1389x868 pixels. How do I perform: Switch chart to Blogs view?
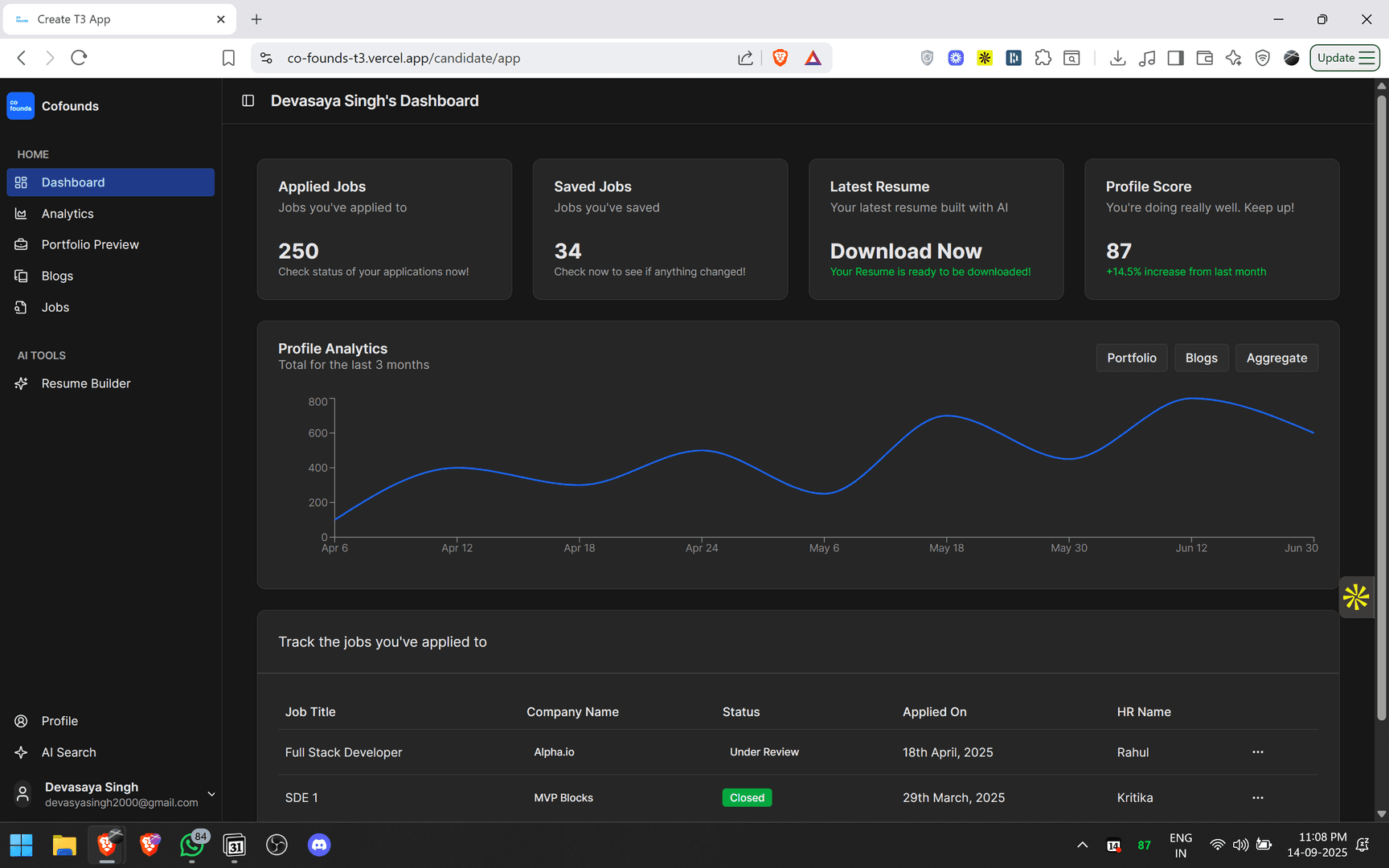(1201, 358)
